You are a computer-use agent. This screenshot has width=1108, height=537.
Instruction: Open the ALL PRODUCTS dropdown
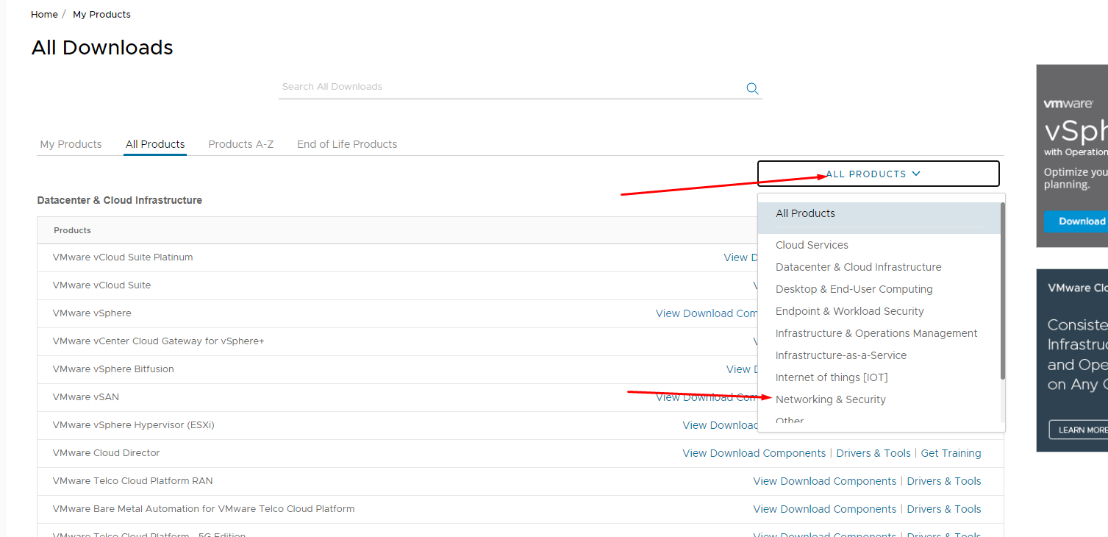(879, 174)
